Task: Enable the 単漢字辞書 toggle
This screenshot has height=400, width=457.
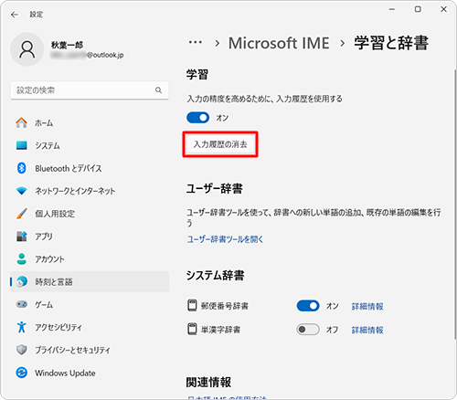Action: pos(308,330)
